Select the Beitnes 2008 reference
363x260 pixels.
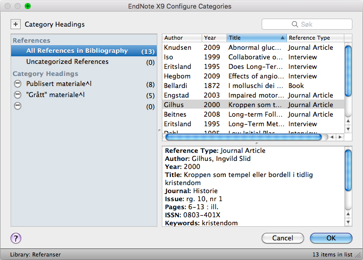coord(253,114)
